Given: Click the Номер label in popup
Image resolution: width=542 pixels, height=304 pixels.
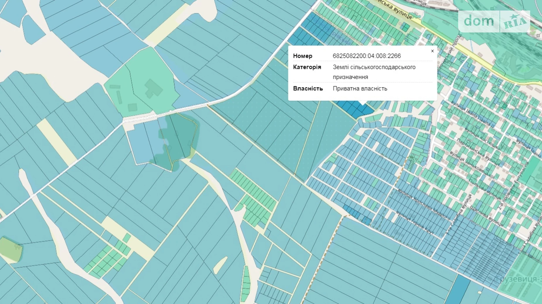Looking at the screenshot, I should 302,56.
